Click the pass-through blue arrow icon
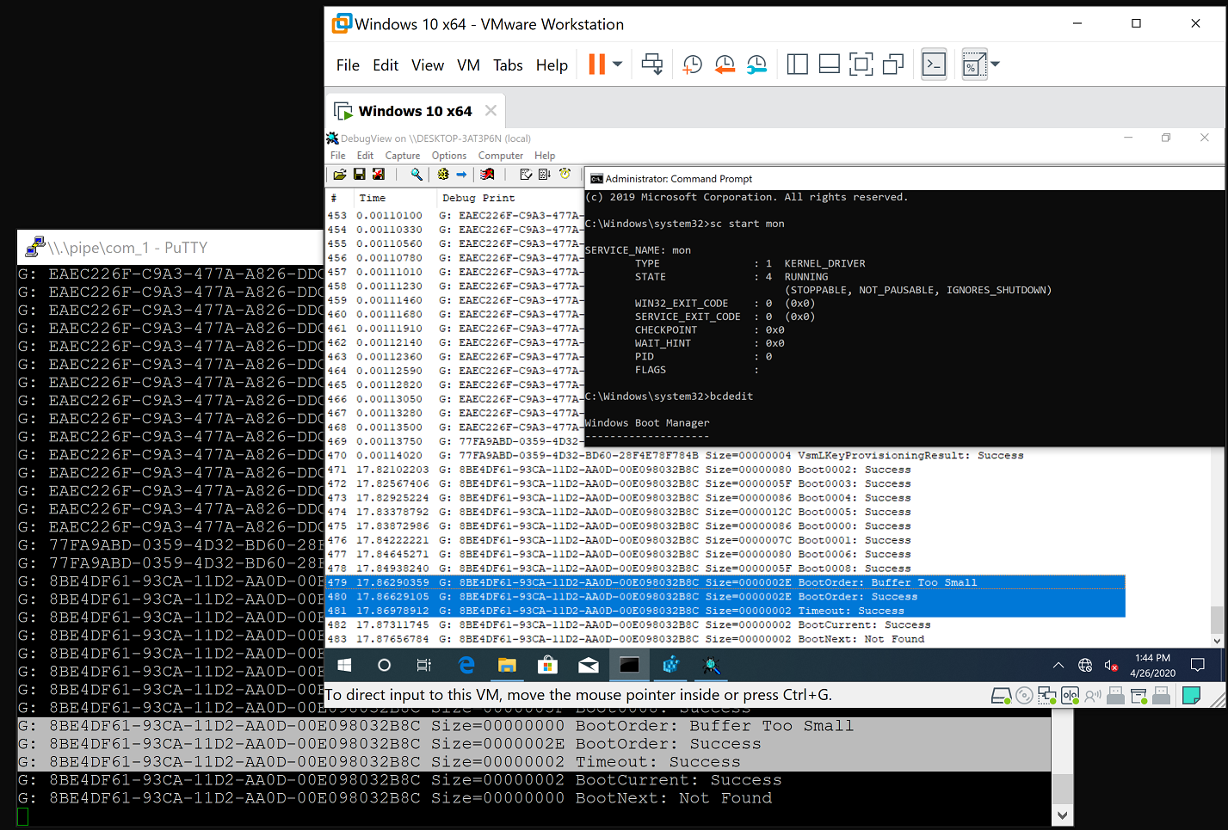 pyautogui.click(x=461, y=175)
